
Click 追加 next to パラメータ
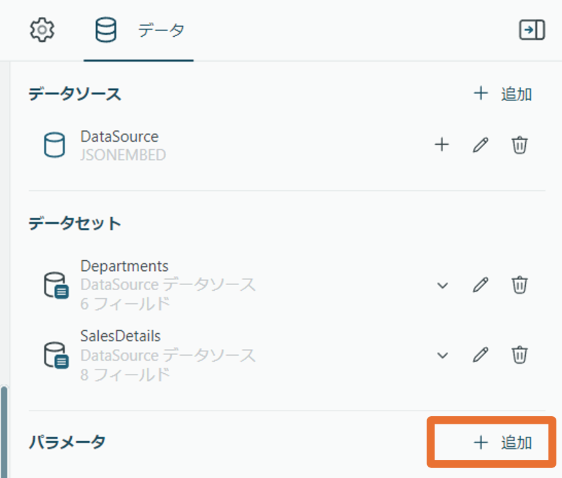click(x=503, y=442)
